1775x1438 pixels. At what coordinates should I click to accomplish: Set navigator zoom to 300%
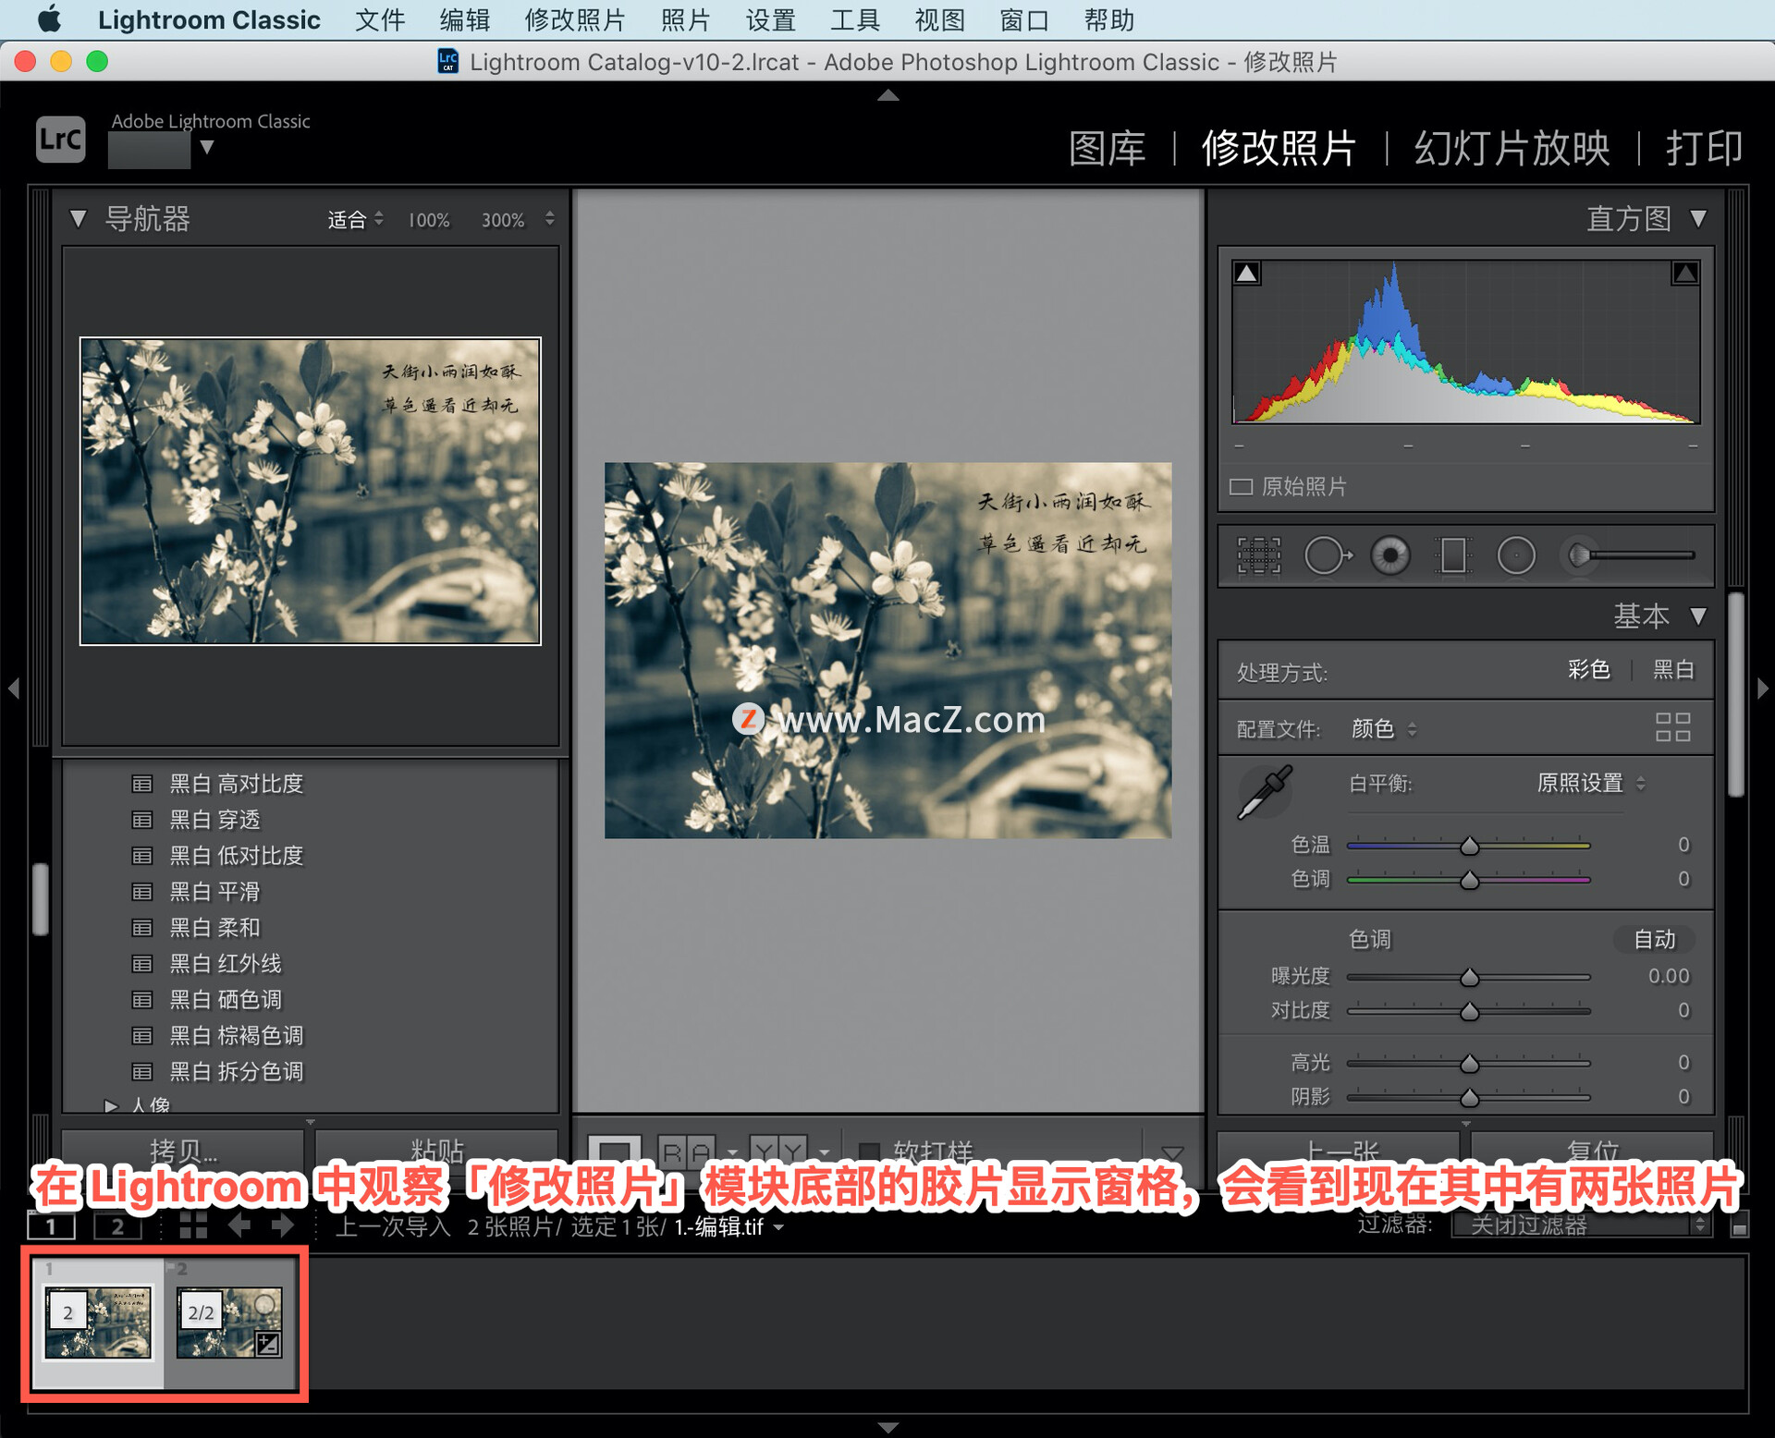[x=502, y=220]
